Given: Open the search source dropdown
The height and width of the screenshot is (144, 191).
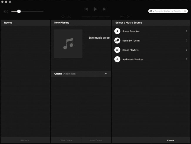Looking at the screenshot, I should tap(152, 11).
